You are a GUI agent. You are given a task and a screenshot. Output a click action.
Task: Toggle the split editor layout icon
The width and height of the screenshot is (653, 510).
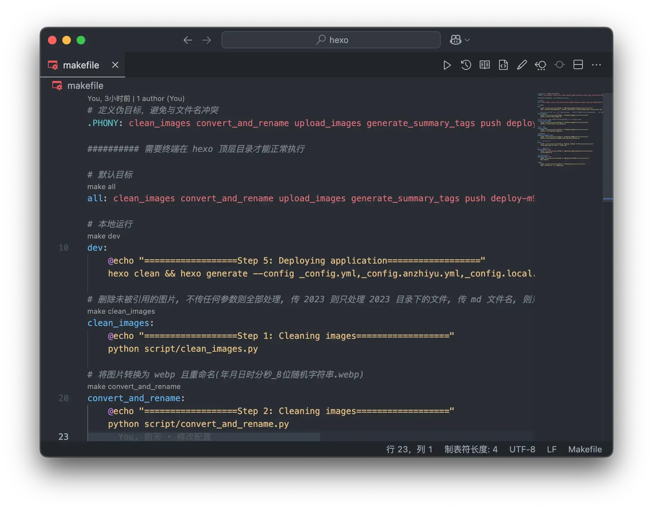[578, 65]
